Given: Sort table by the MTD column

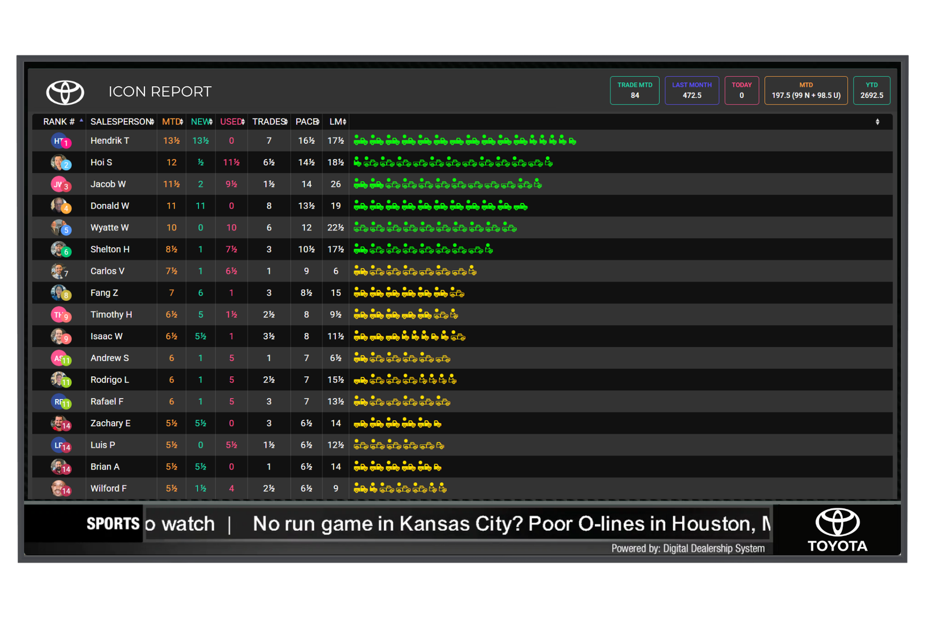Looking at the screenshot, I should (172, 122).
